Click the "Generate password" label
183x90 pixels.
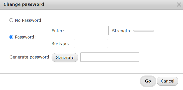pos(29,57)
